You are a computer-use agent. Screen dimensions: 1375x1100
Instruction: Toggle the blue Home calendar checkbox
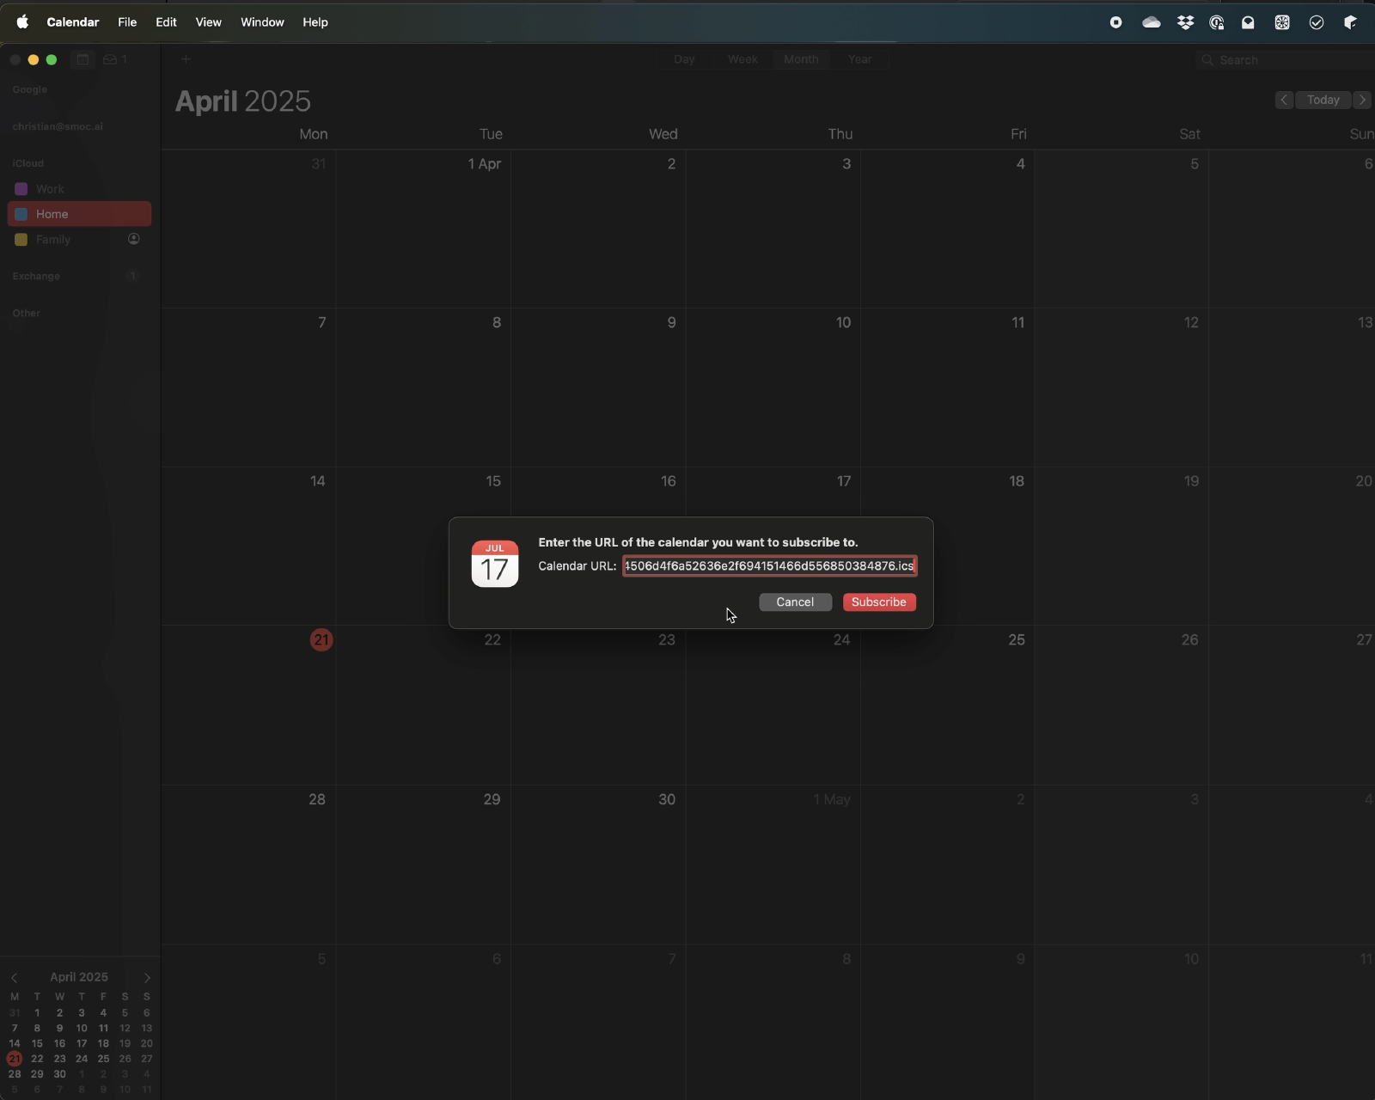point(21,214)
